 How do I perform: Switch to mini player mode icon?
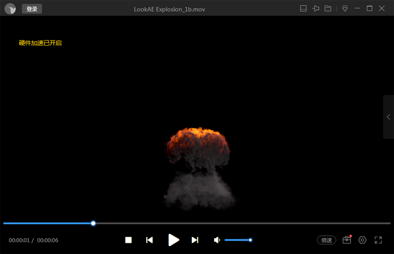point(303,8)
